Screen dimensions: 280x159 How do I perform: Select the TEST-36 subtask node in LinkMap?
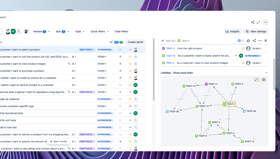(172, 111)
